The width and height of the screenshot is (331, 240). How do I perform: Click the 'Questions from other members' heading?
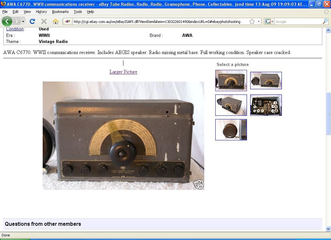click(x=43, y=224)
